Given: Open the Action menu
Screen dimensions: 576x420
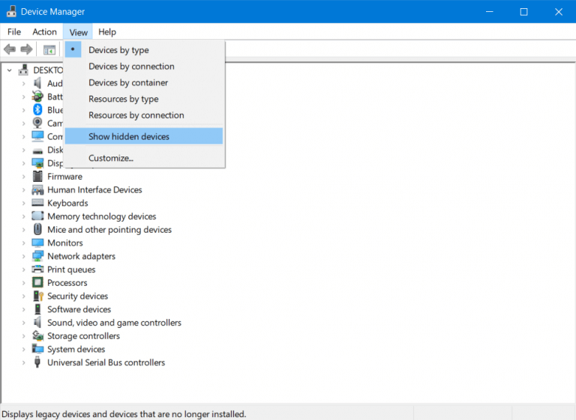Looking at the screenshot, I should click(x=44, y=32).
